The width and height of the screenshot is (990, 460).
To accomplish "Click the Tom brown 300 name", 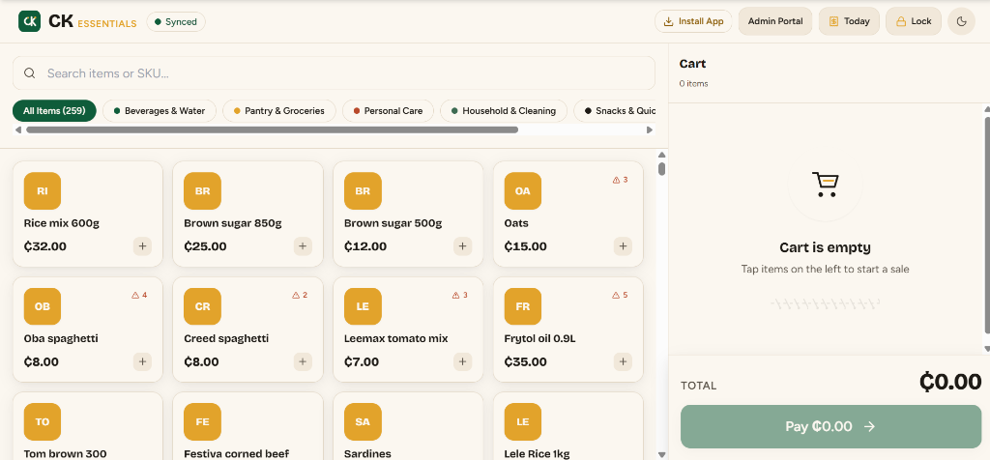I will tap(65, 453).
